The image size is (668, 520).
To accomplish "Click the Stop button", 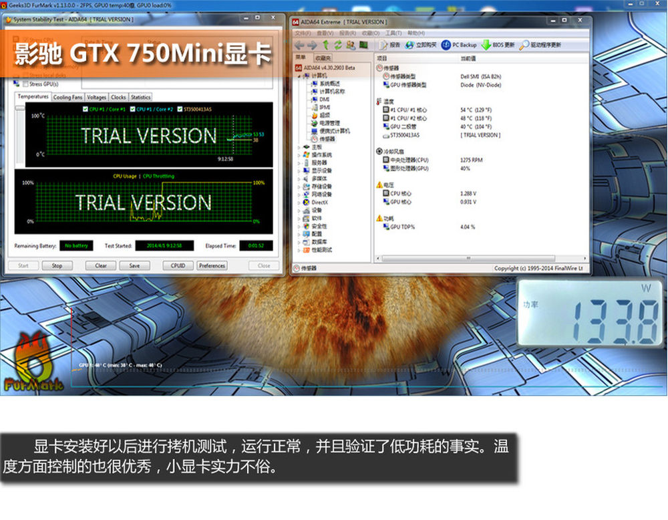I will [x=57, y=265].
